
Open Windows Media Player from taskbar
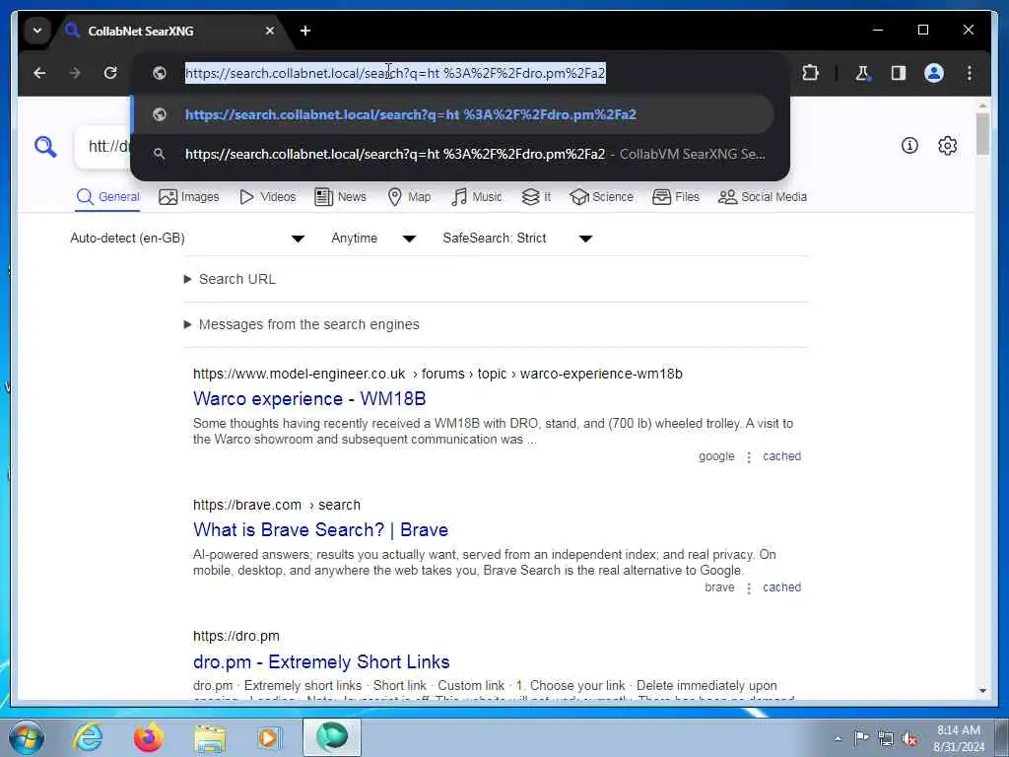[270, 737]
